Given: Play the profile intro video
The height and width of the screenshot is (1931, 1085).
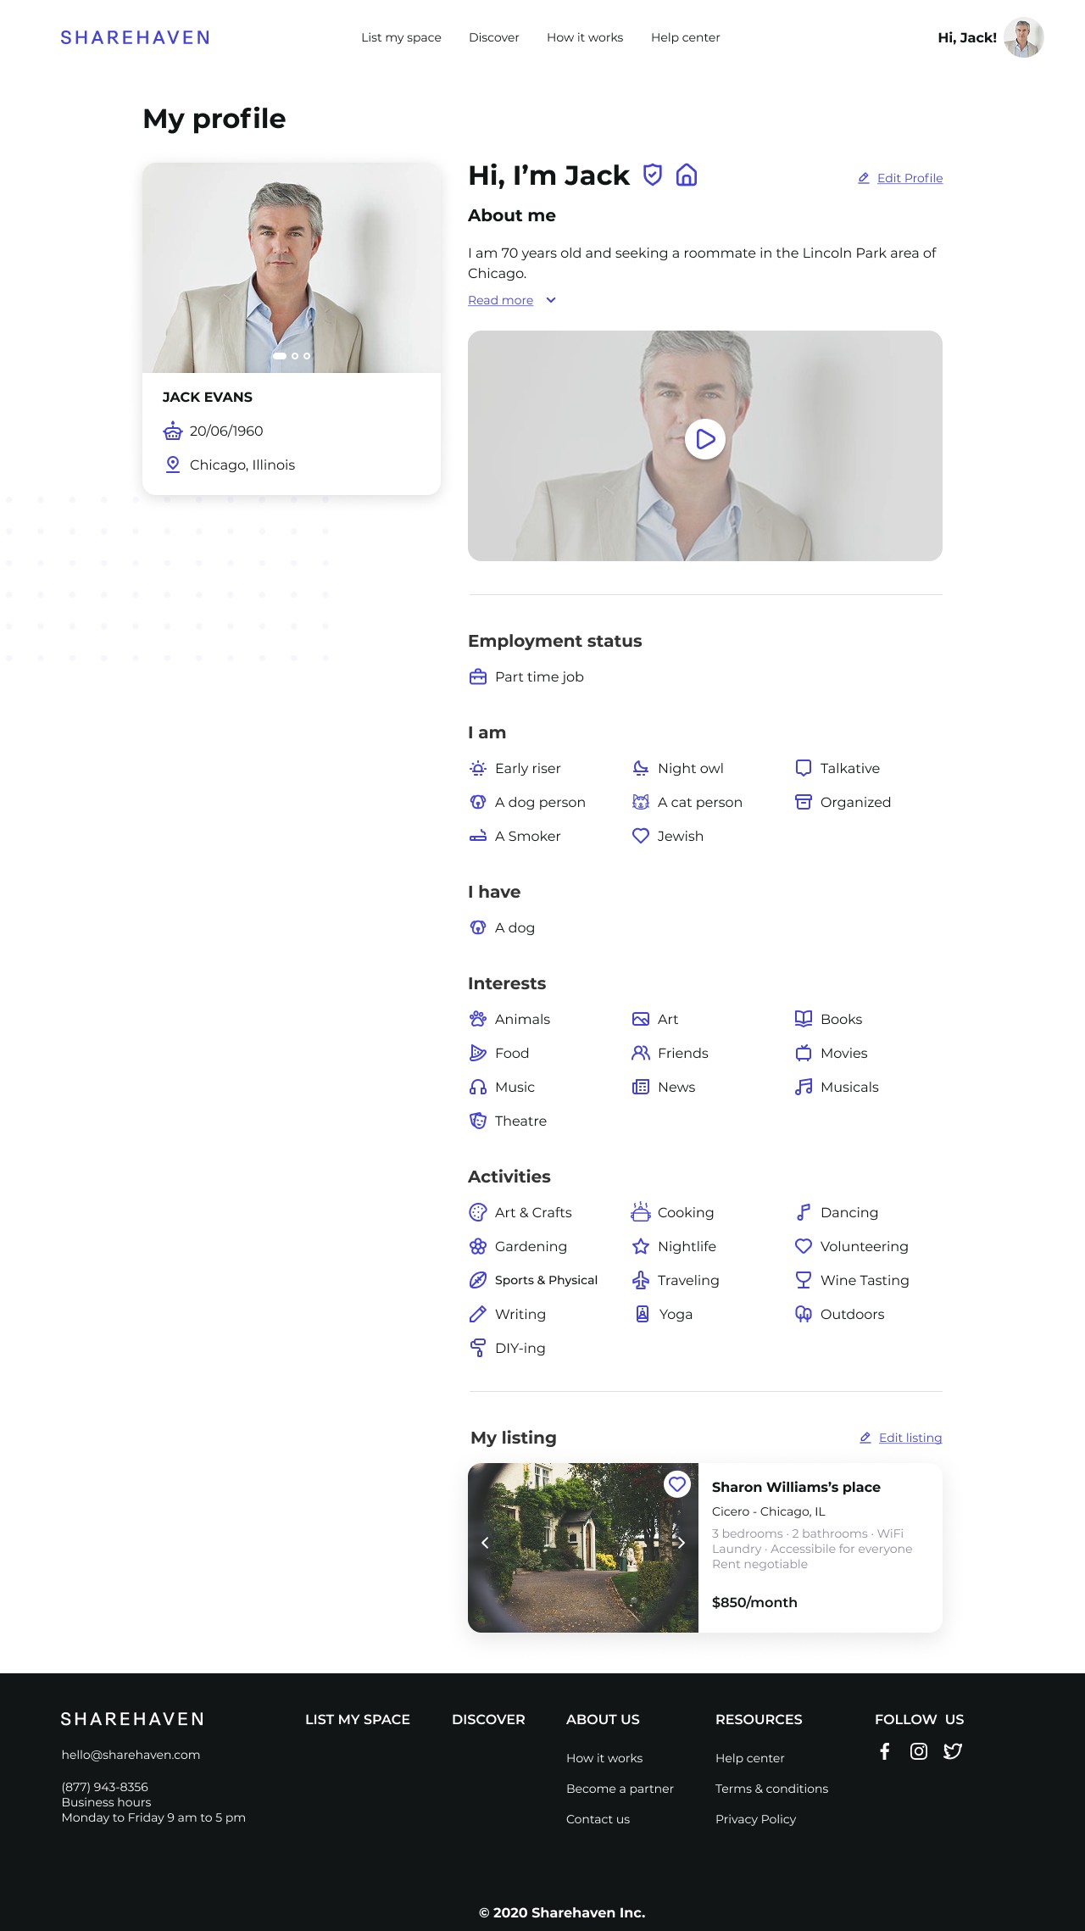Looking at the screenshot, I should pyautogui.click(x=705, y=439).
